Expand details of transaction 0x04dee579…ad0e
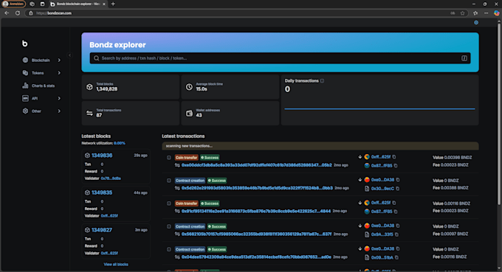 tap(169, 250)
